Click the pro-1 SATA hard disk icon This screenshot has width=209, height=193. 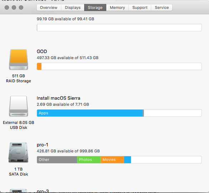(x=19, y=152)
